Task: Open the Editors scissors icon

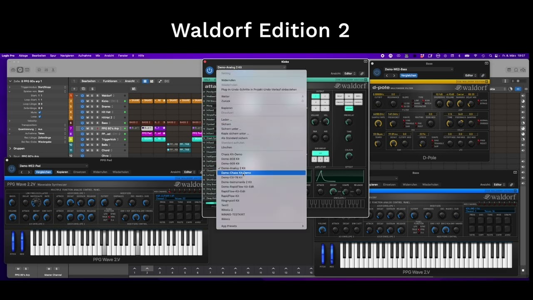Action: tap(53, 70)
